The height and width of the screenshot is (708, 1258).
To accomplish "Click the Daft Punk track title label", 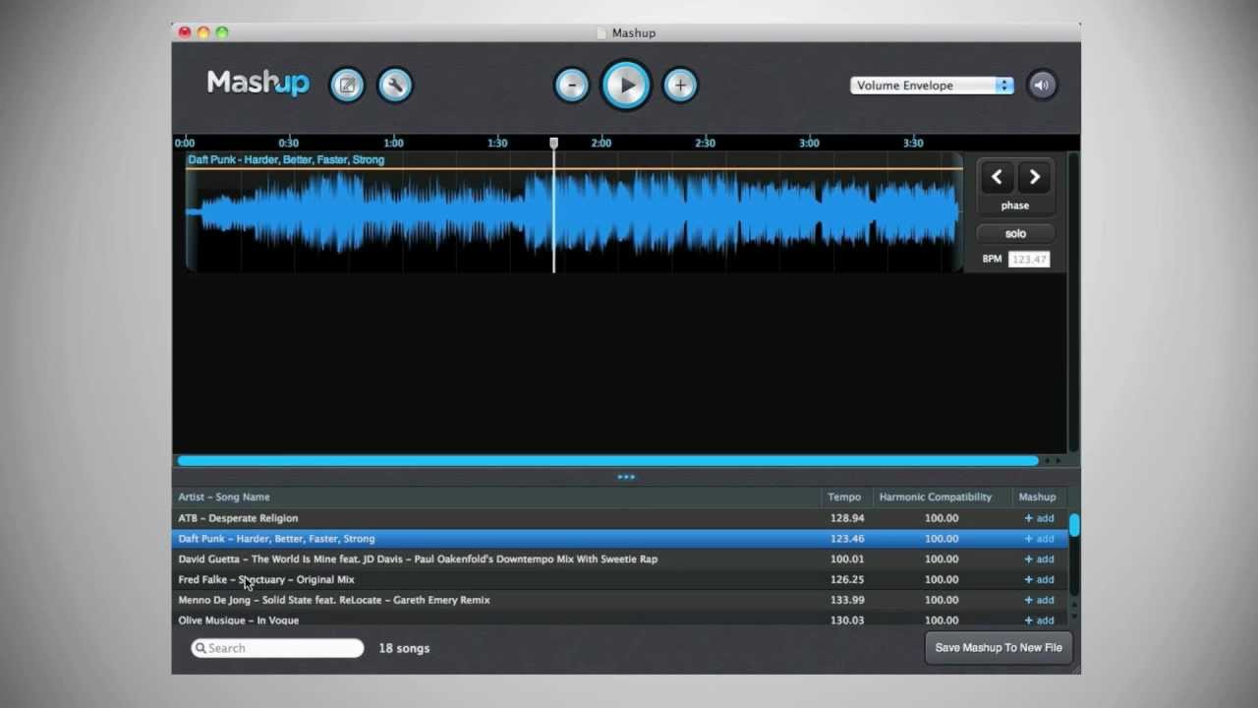I will [286, 160].
